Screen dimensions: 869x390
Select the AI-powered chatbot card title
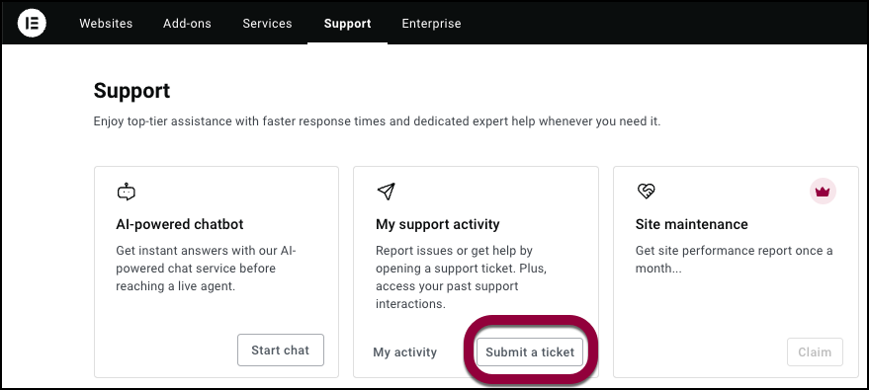point(180,224)
